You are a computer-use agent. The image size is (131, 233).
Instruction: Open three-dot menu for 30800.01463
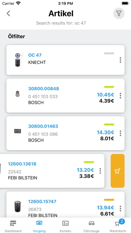coord(120,133)
